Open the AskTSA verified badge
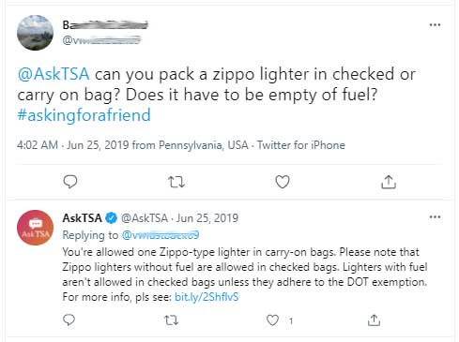 111,218
